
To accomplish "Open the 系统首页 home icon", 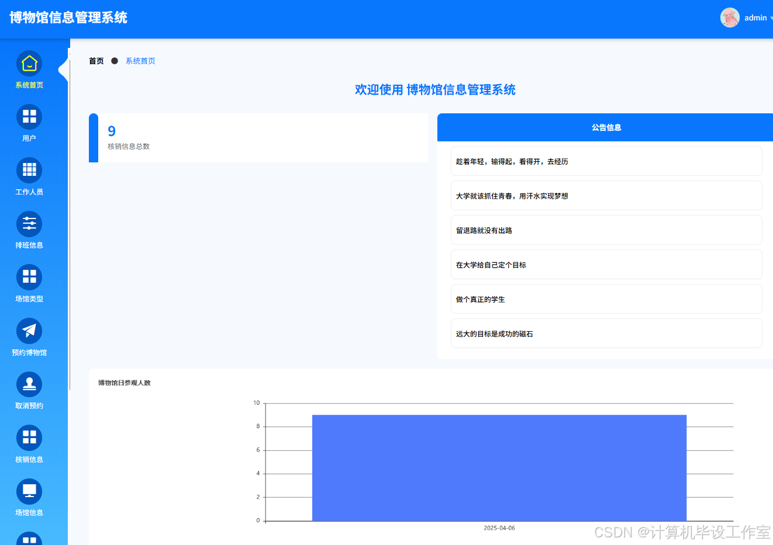I will pos(29,64).
